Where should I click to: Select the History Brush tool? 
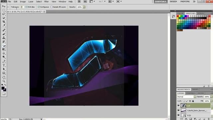pos(4,41)
